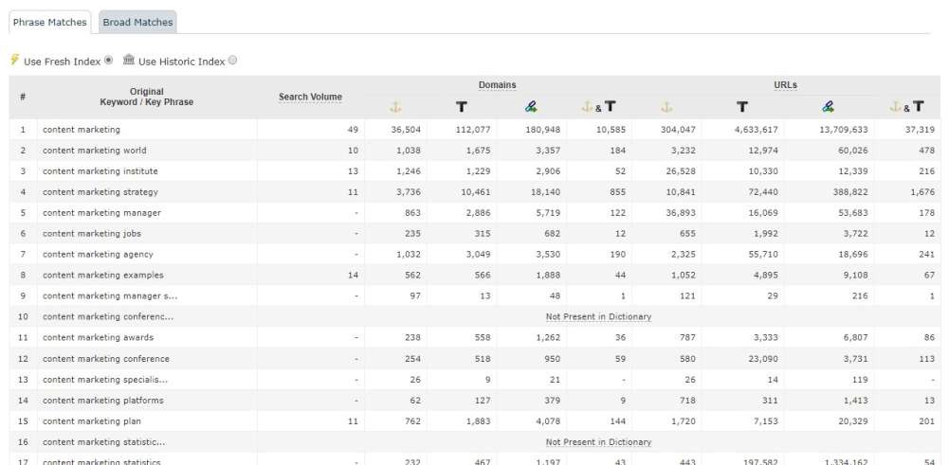Click the Historic Index building icon

129,61
